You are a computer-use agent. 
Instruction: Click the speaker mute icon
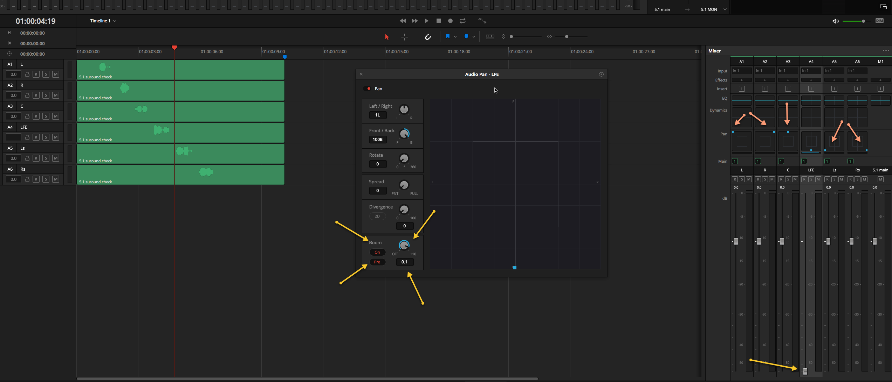tap(836, 21)
